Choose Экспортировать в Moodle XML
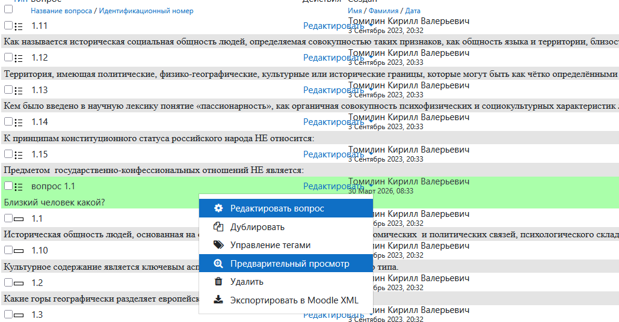Viewport: 619px width, 322px height. 286,300
